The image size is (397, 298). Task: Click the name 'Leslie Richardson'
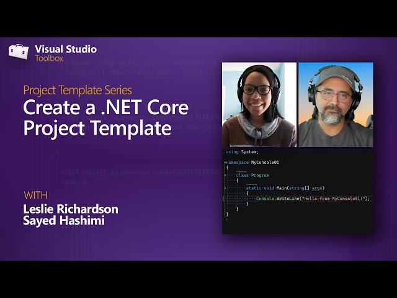pos(71,209)
